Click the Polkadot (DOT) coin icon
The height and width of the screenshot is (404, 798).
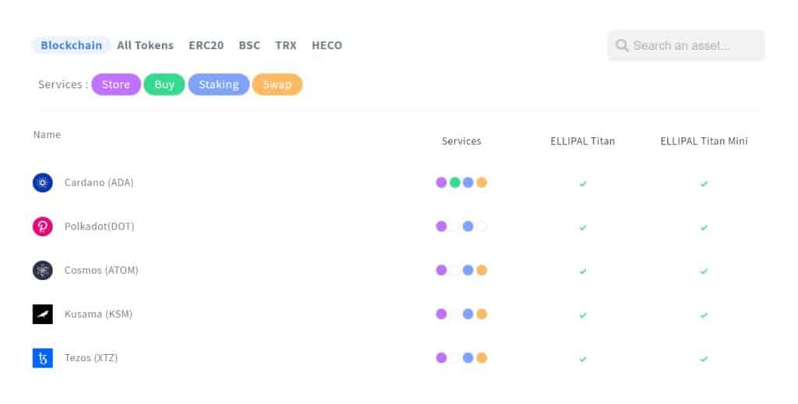click(43, 227)
